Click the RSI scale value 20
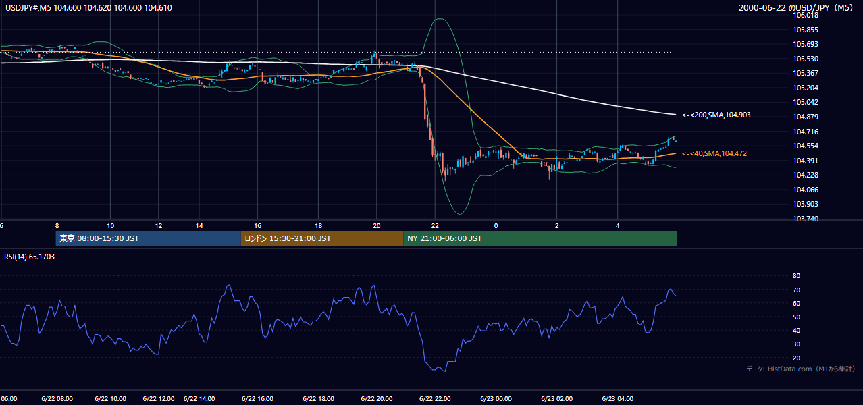The height and width of the screenshot is (405, 863). pyautogui.click(x=796, y=358)
